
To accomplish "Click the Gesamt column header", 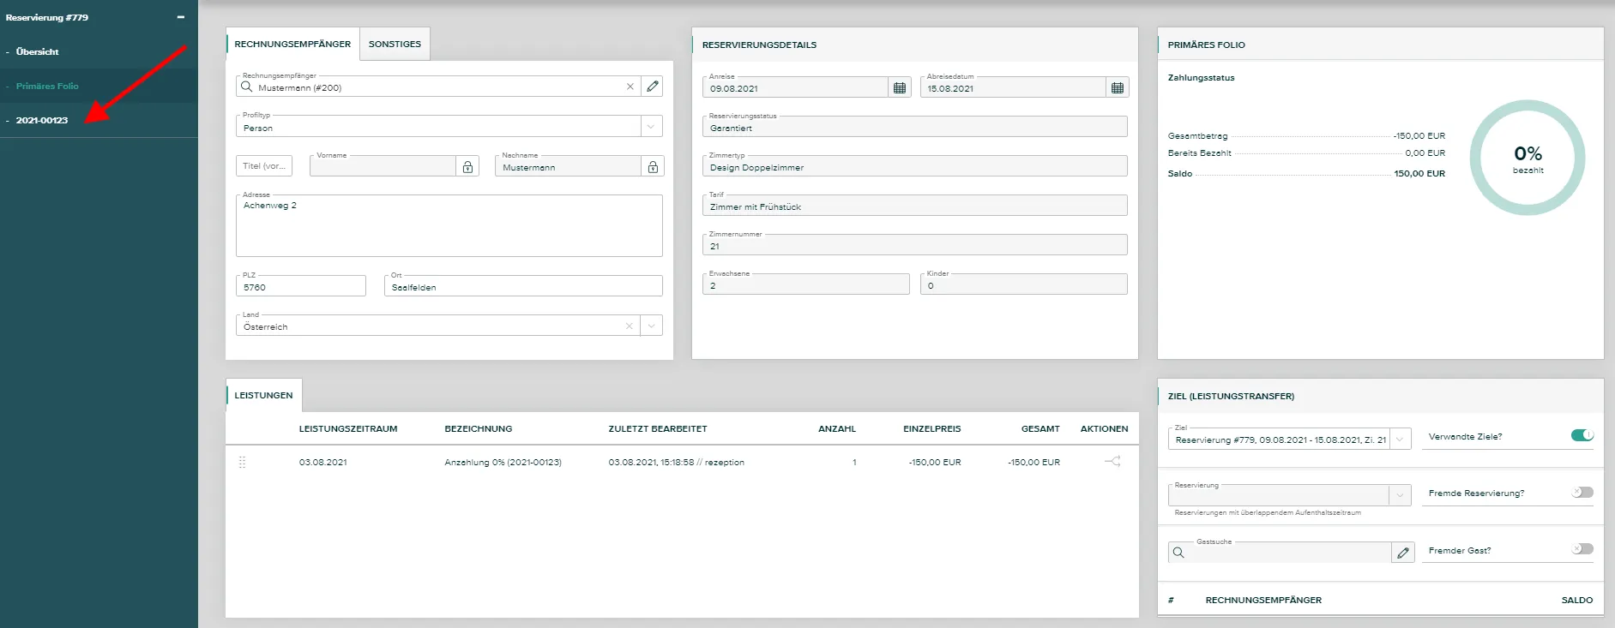I will [1040, 428].
